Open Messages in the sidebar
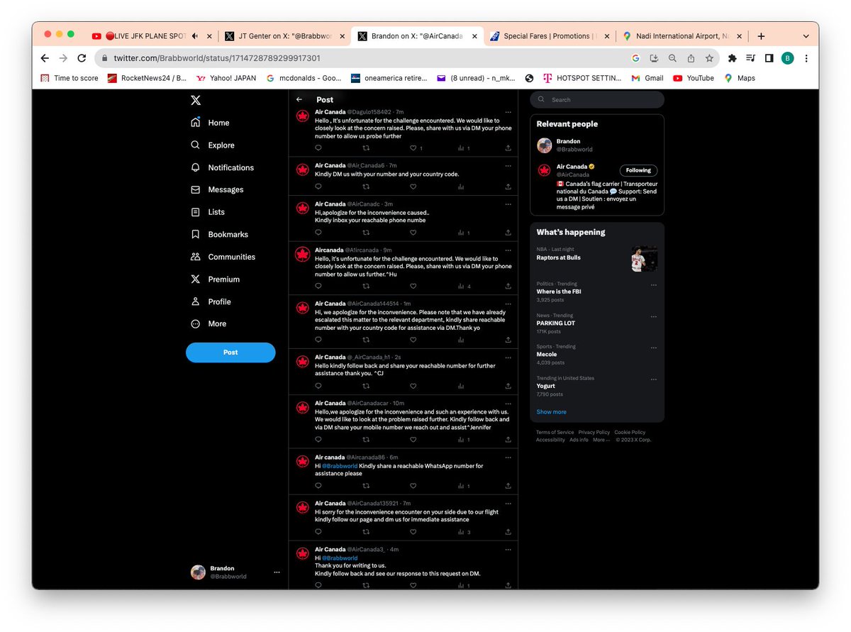The height and width of the screenshot is (632, 851). 217,189
